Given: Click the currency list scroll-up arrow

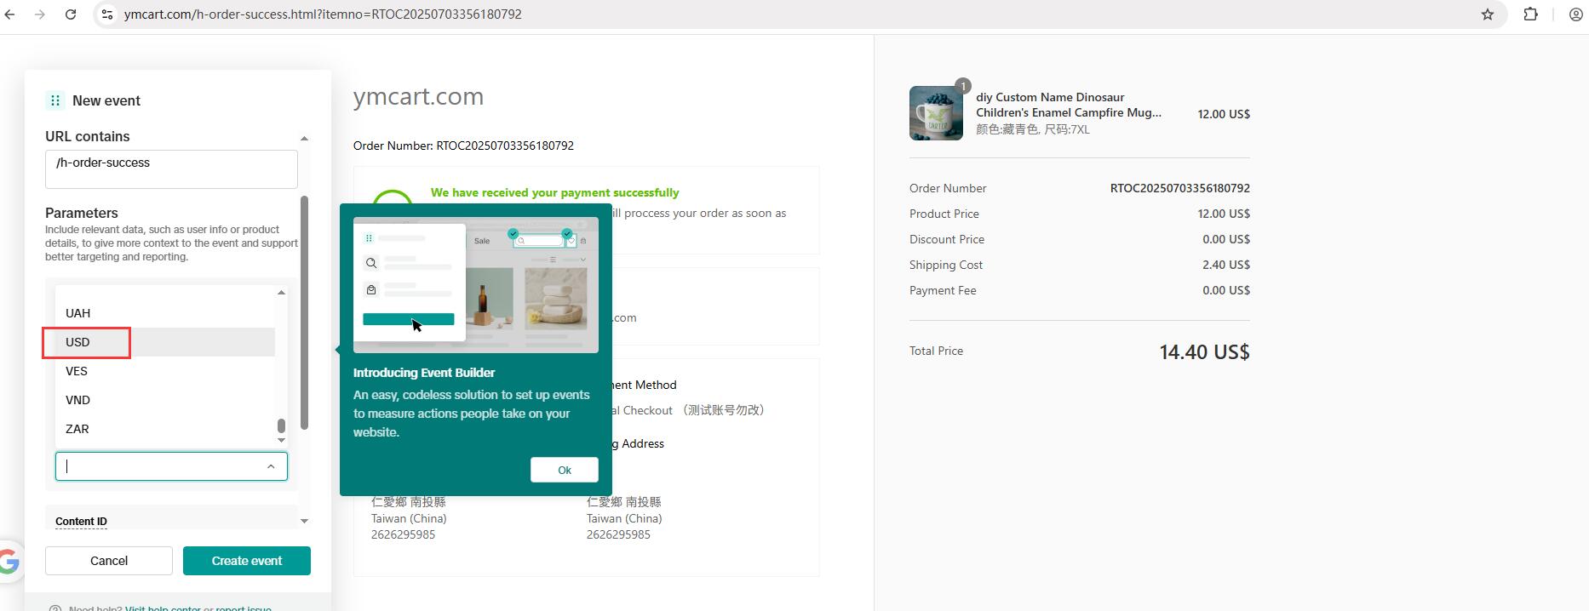Looking at the screenshot, I should pos(281,293).
